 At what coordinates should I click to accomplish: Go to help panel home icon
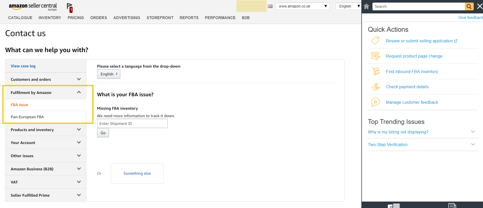(366, 6)
